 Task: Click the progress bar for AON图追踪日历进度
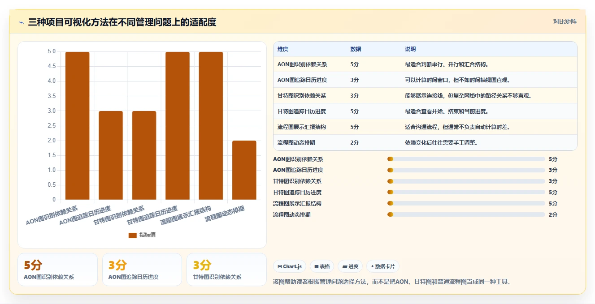pos(466,170)
